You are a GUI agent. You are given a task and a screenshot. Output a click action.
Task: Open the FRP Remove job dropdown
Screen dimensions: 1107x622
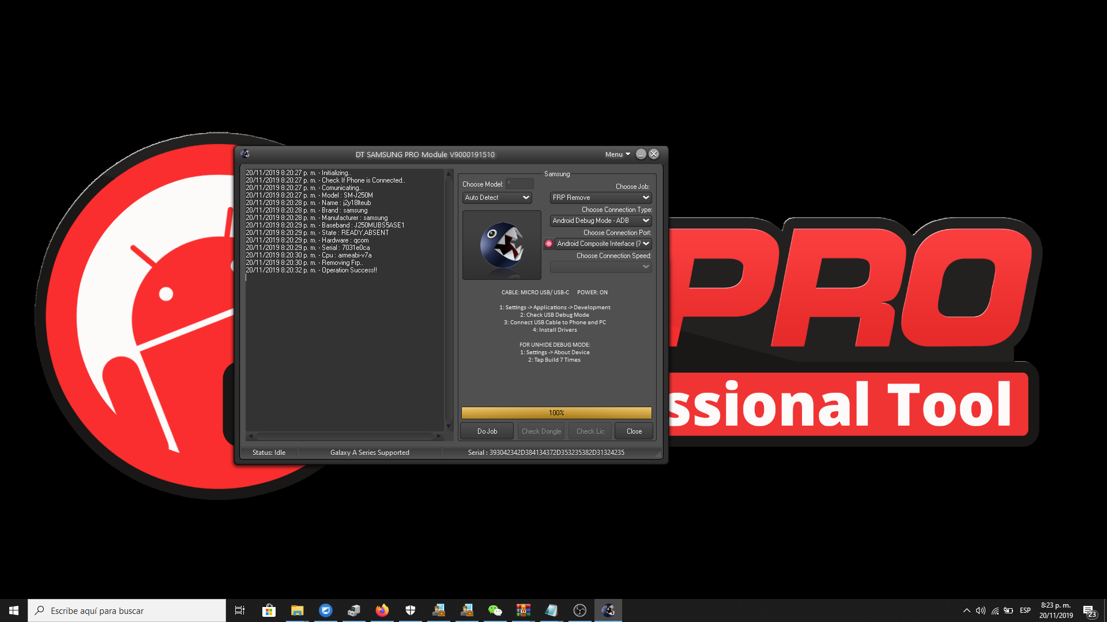[601, 198]
